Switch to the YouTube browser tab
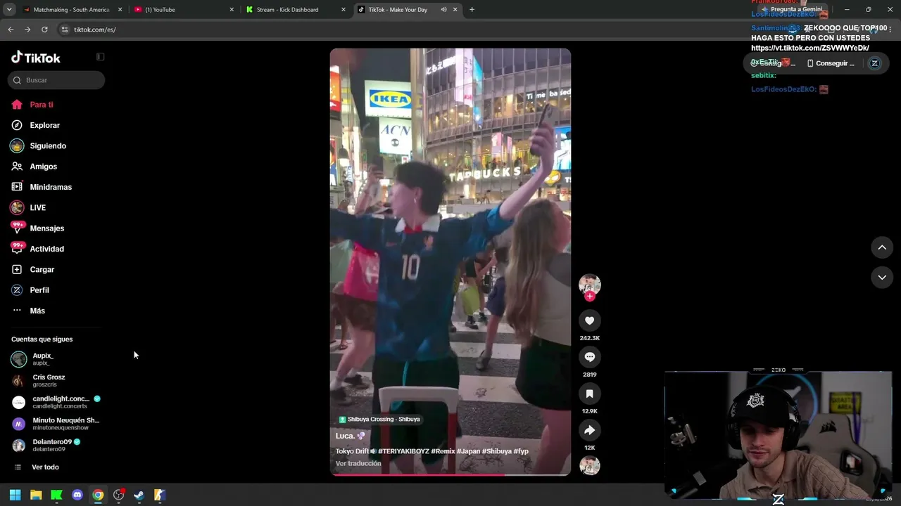 point(184,10)
